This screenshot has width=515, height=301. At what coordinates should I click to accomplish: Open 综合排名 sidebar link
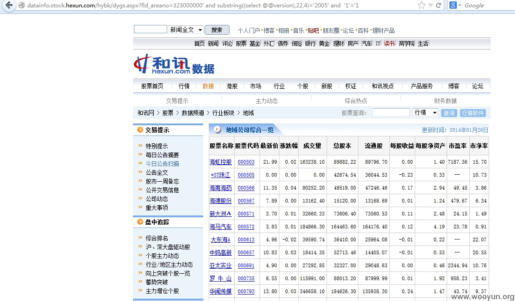157,238
